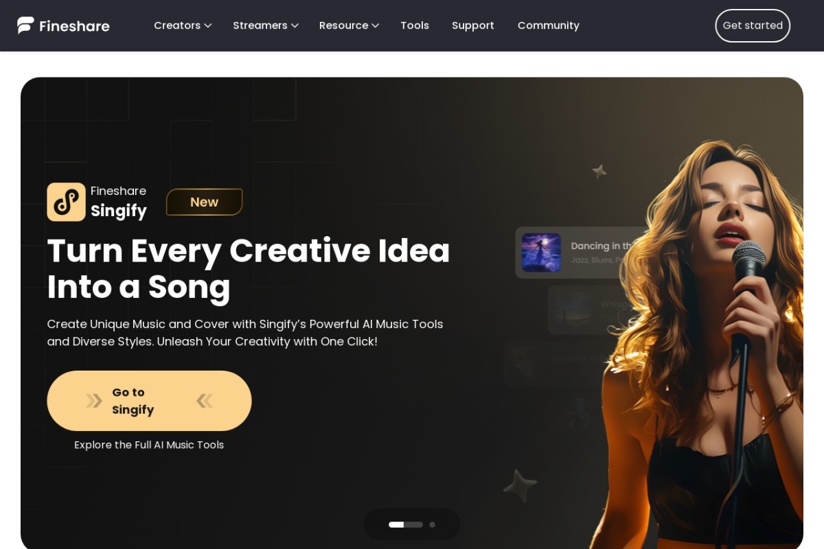Click the left double-chevron icon in Go to Singify button

click(94, 401)
